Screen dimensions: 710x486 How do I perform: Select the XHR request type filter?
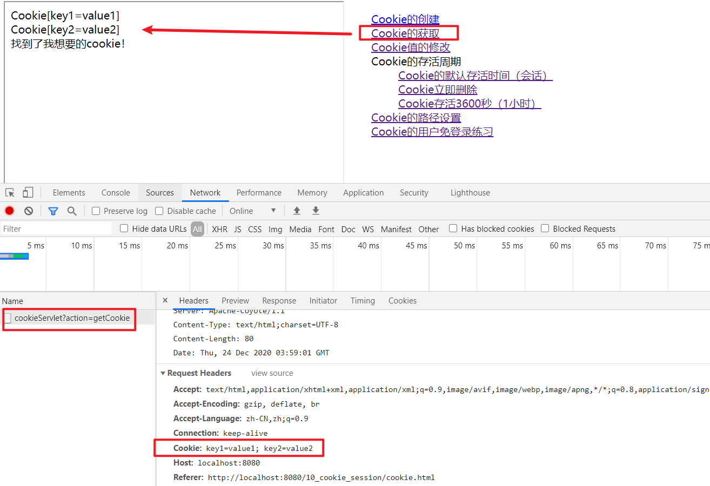tap(219, 229)
